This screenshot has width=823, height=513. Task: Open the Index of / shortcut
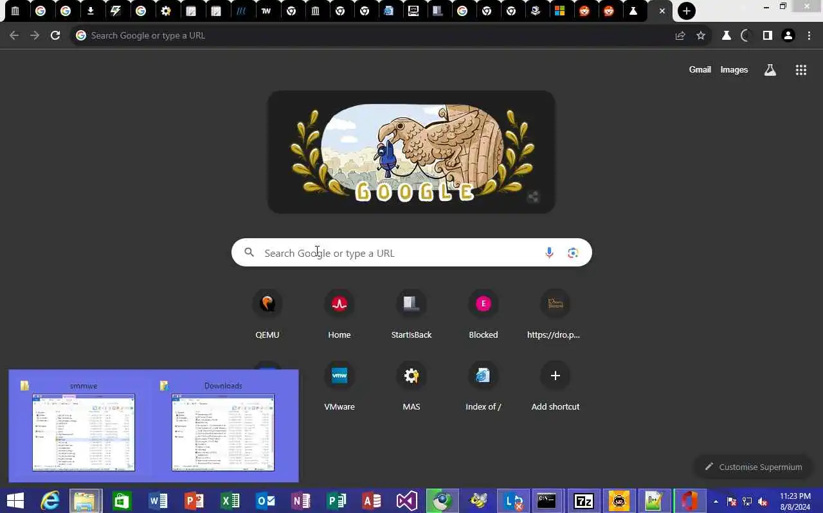click(484, 386)
